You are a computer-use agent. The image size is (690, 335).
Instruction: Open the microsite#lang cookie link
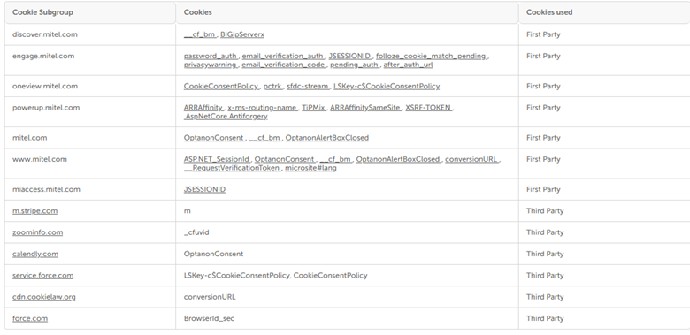(310, 168)
